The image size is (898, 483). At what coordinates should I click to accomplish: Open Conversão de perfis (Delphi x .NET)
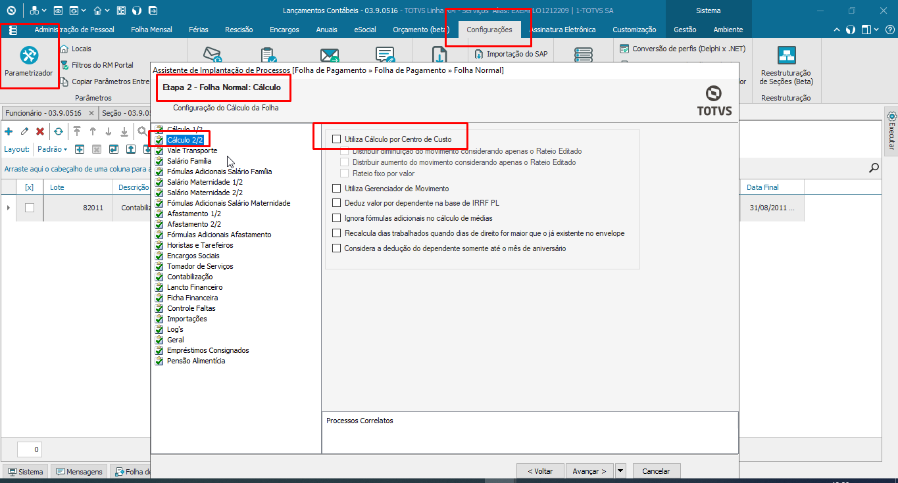683,49
